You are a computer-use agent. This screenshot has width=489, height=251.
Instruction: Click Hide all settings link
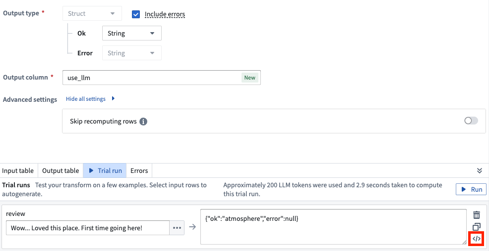(86, 99)
